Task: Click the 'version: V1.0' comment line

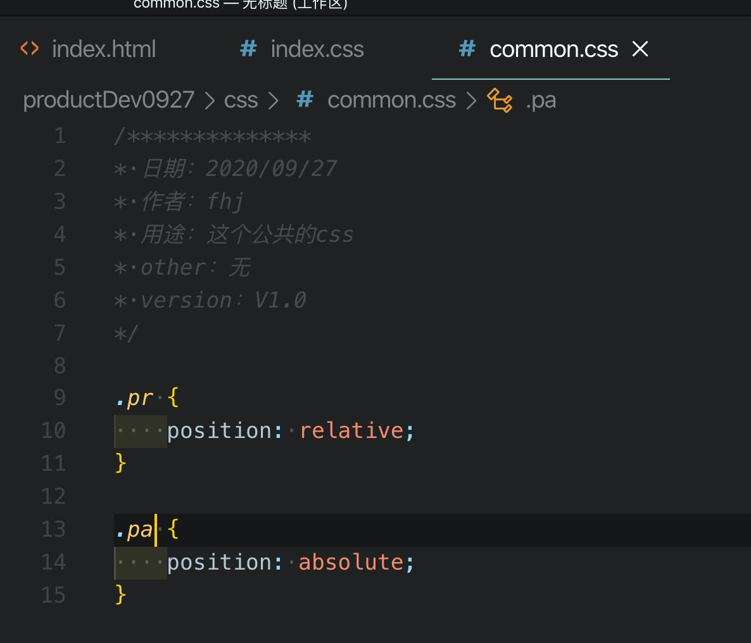Action: click(210, 301)
